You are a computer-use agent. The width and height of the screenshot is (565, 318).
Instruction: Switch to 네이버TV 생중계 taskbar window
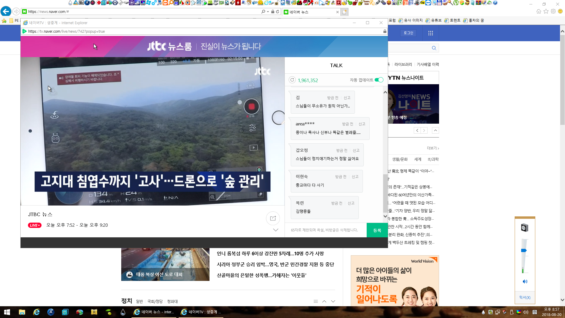pyautogui.click(x=201, y=312)
